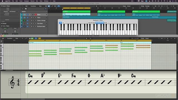Click the horizontal auto zoom icon
The height and width of the screenshot is (100, 178).
coord(162,6)
